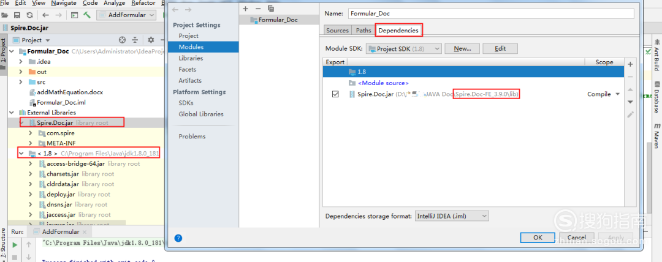Open the AddFormular run configuration dropdown

127,15
